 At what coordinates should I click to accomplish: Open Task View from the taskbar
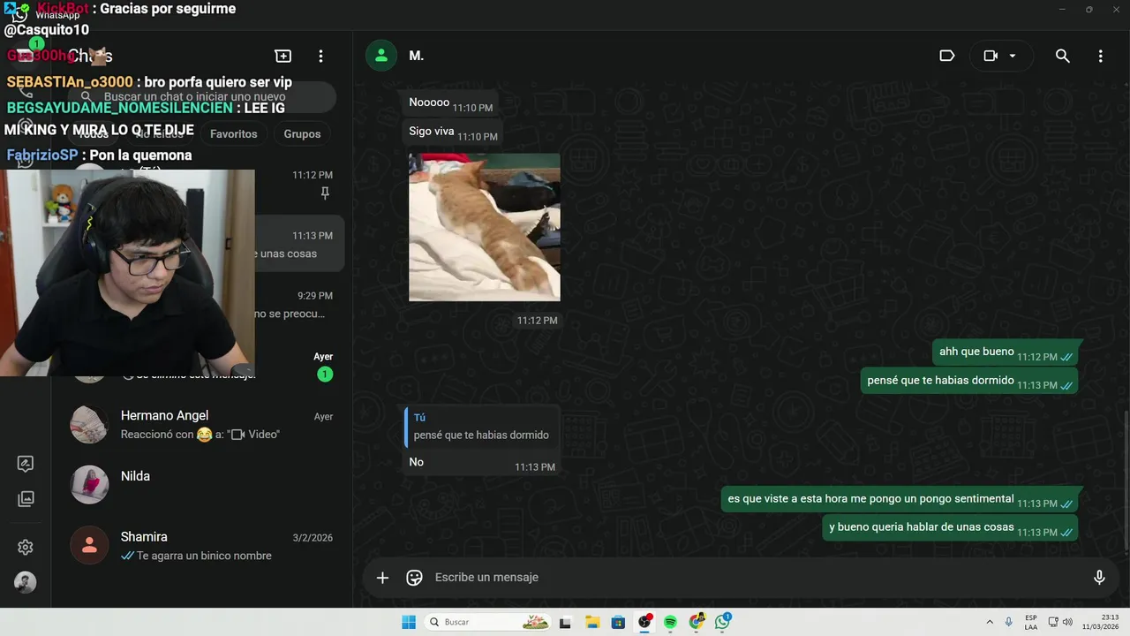tap(566, 623)
